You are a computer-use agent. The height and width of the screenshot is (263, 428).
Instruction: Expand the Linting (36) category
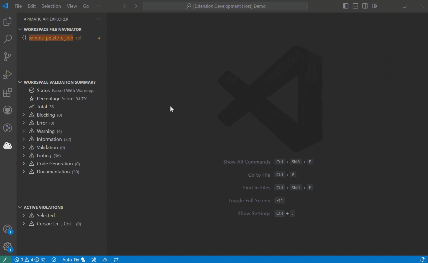(24, 156)
